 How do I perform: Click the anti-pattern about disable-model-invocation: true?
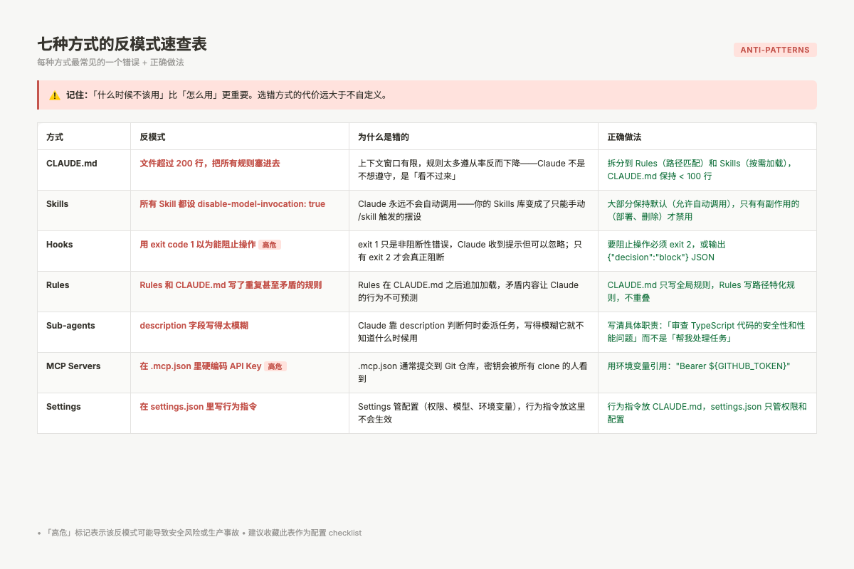click(232, 203)
